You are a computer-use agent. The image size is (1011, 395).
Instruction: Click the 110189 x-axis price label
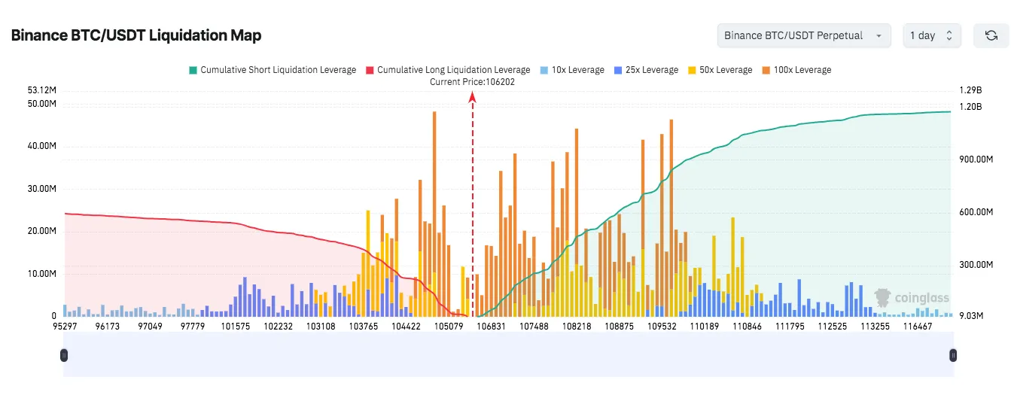705,327
